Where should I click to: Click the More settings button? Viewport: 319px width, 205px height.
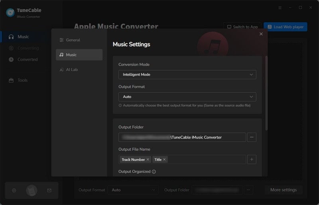[284, 190]
